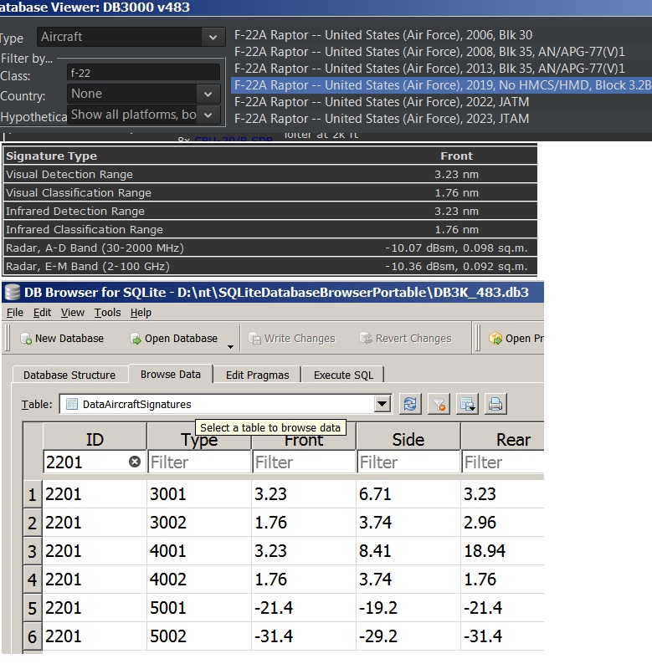Open the File menu

pyautogui.click(x=15, y=313)
